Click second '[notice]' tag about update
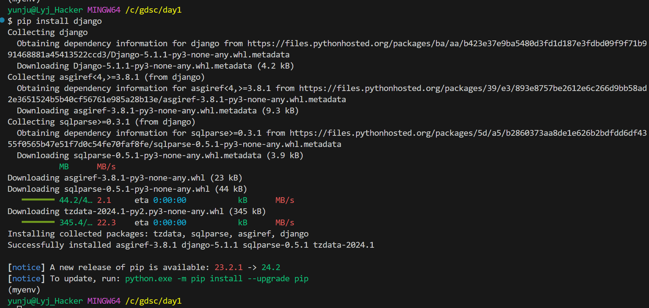The width and height of the screenshot is (649, 308). pos(26,279)
